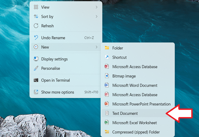Viewport: 199px width, 137px height.
Task: Click the PowerPoint Presentation icon
Action: pyautogui.click(x=107, y=104)
